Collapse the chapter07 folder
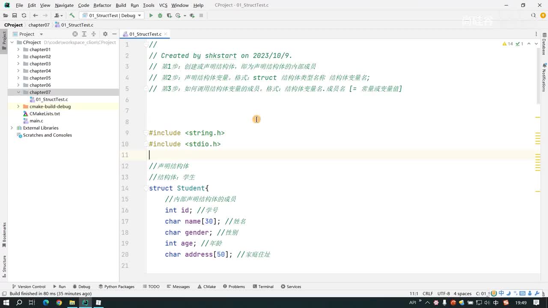This screenshot has height=308, width=548. pyautogui.click(x=18, y=92)
